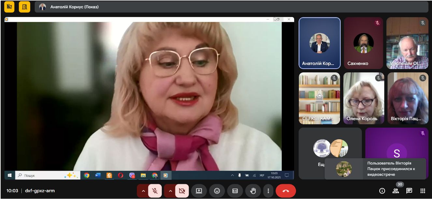Expand video settings arrow beside camera
The image size is (432, 199).
(170, 191)
